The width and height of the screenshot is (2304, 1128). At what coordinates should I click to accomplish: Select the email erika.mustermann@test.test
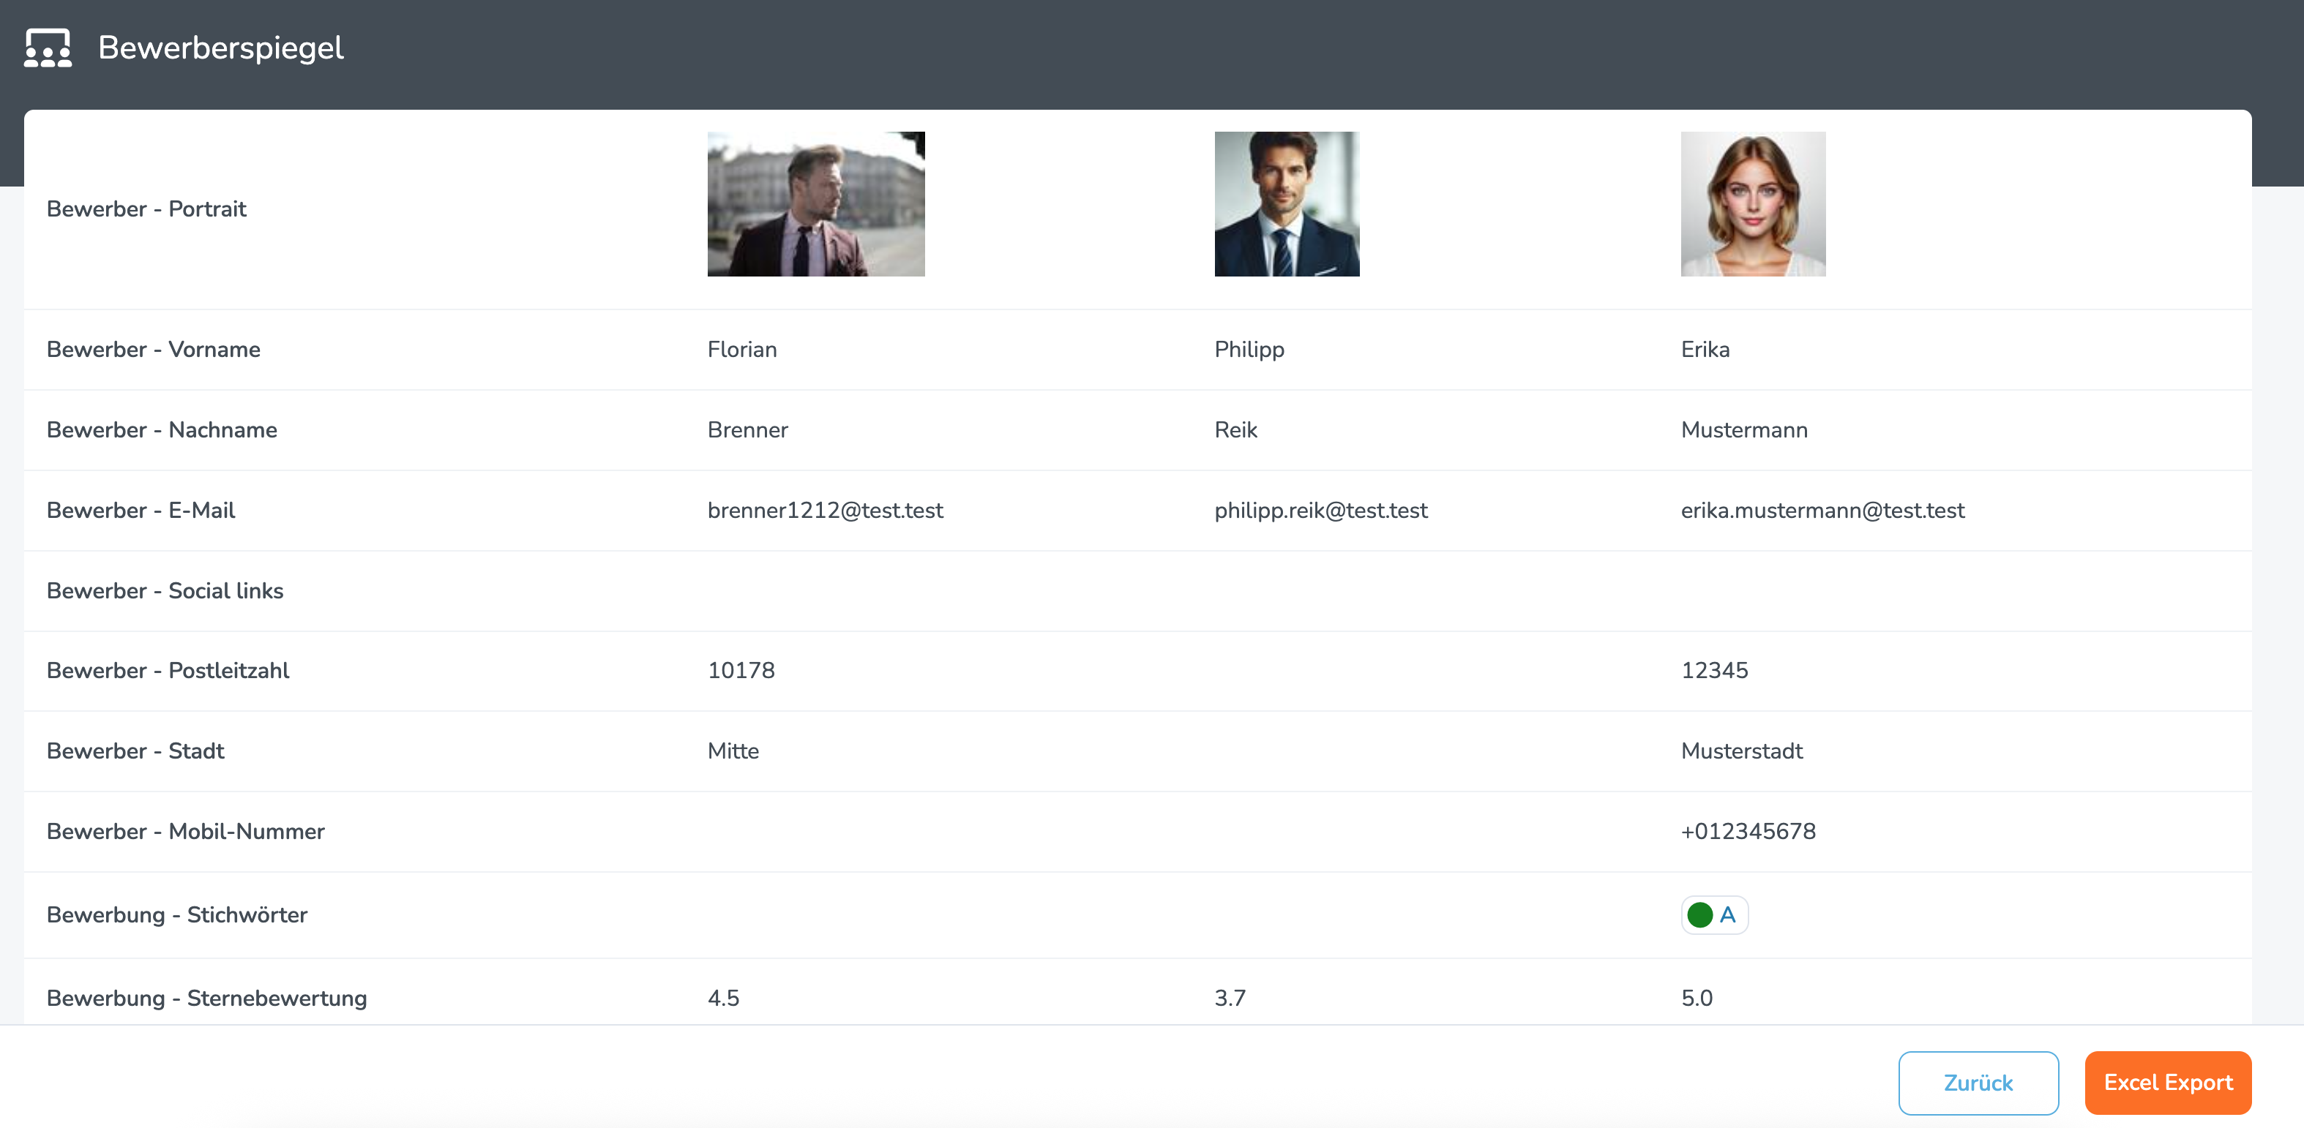point(1822,511)
